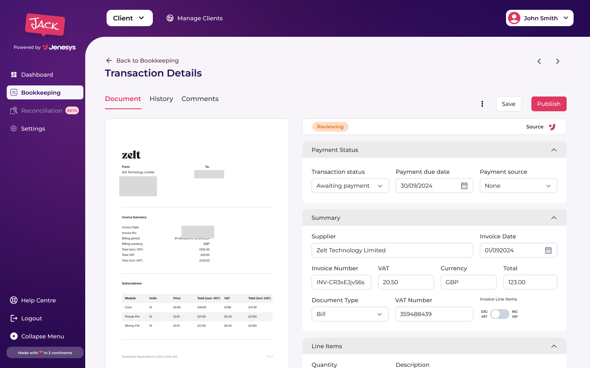Click the Save button
Image resolution: width=590 pixels, height=368 pixels.
(509, 104)
